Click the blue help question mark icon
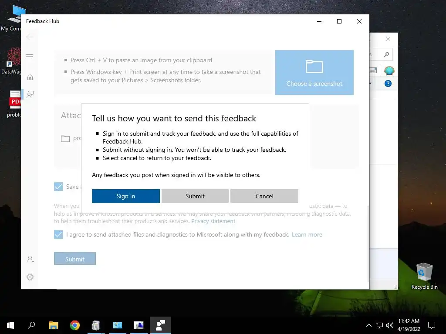This screenshot has width=446, height=334. coord(388,83)
